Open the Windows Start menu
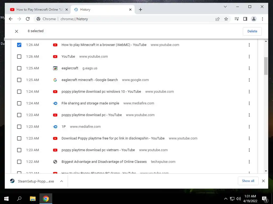 (x=6, y=199)
